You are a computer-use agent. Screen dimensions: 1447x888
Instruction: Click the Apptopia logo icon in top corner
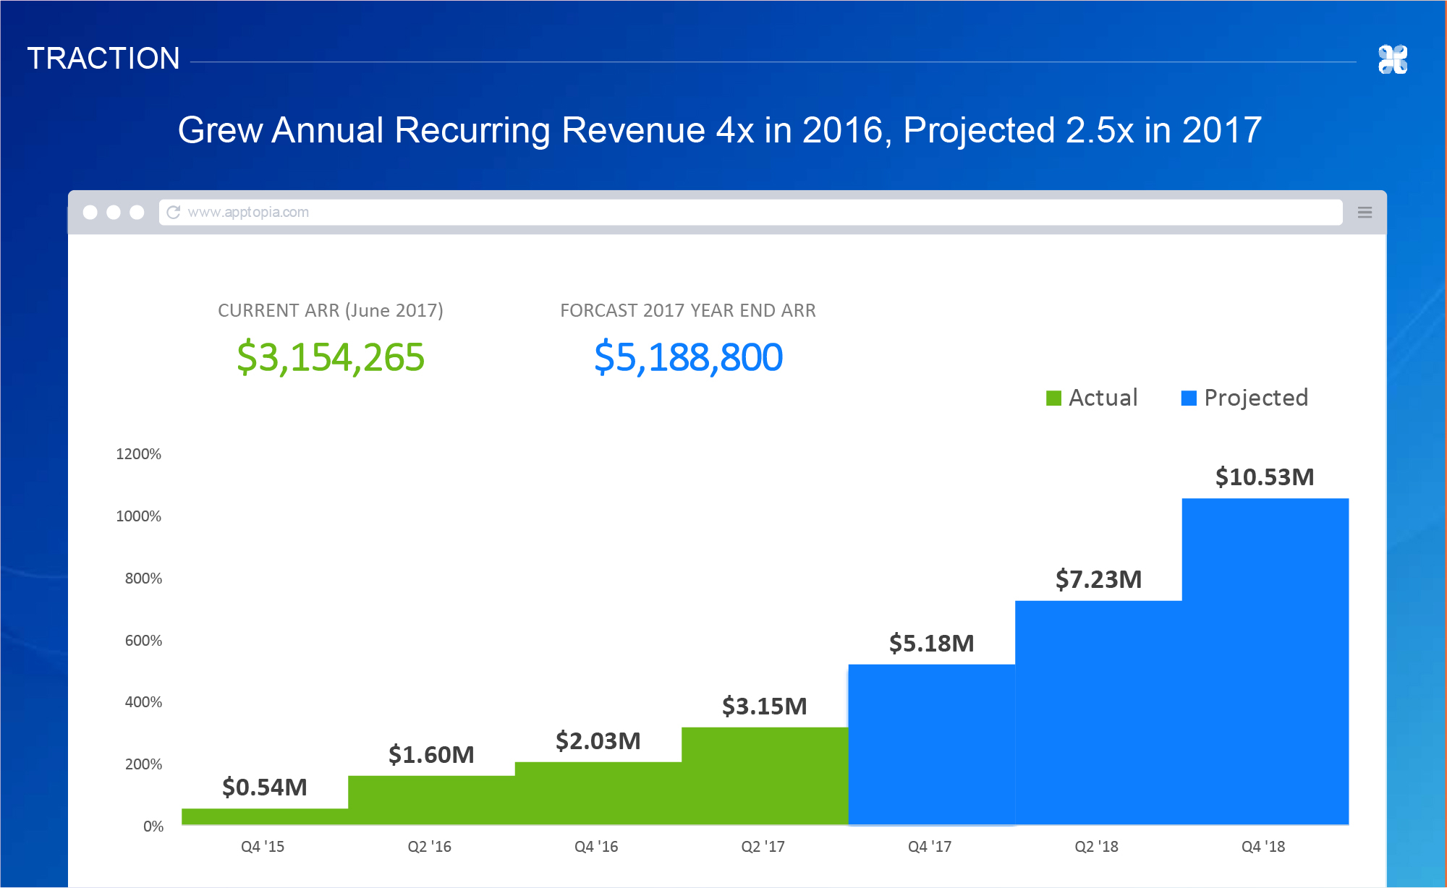1393,59
